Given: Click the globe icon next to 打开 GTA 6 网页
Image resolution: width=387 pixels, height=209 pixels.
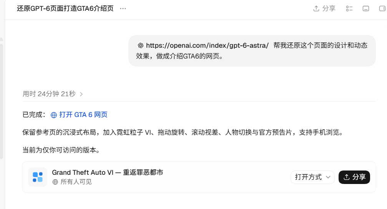Looking at the screenshot, I should click(53, 115).
